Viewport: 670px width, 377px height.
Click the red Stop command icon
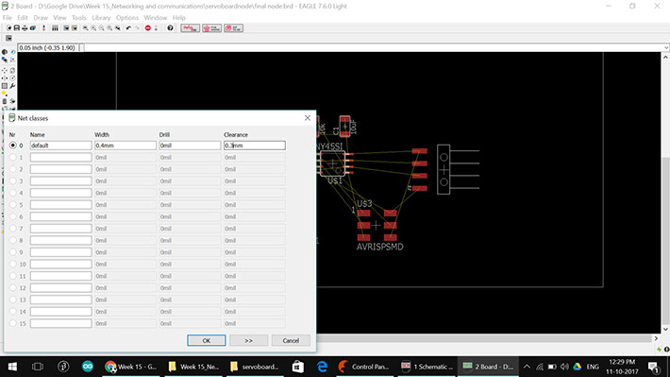148,27
